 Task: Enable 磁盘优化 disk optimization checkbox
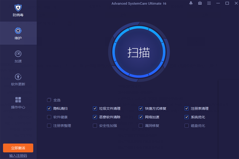point(187,126)
